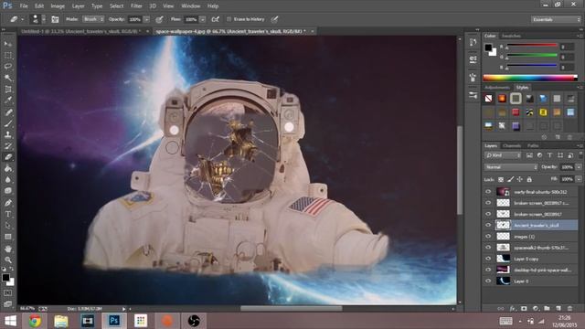Select the Eyedropper tool
The width and height of the screenshot is (585, 329).
pos(8,101)
